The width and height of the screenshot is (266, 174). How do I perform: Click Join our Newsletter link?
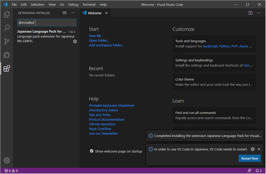tap(103, 134)
